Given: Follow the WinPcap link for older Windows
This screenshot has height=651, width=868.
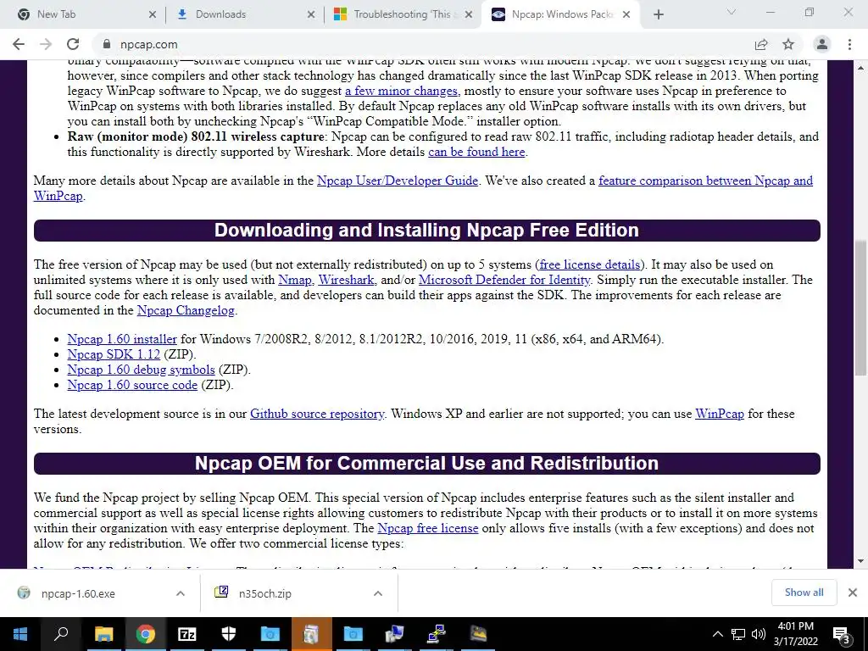Looking at the screenshot, I should [720, 414].
